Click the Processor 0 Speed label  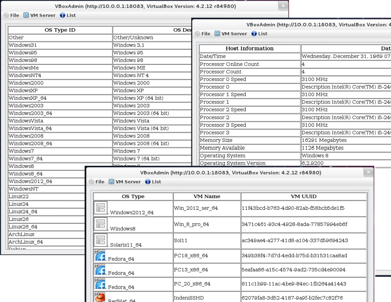coord(223,79)
